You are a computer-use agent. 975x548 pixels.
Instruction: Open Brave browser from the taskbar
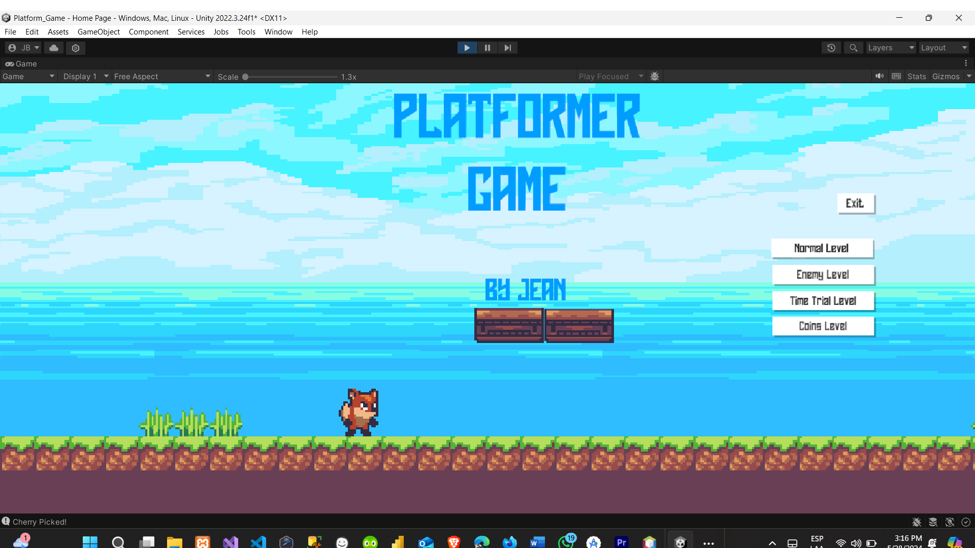tap(454, 542)
